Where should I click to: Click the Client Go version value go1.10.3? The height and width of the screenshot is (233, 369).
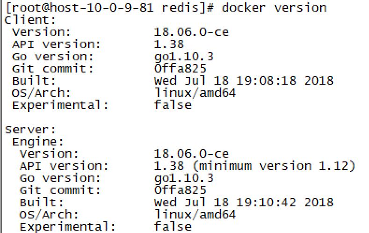(x=184, y=57)
